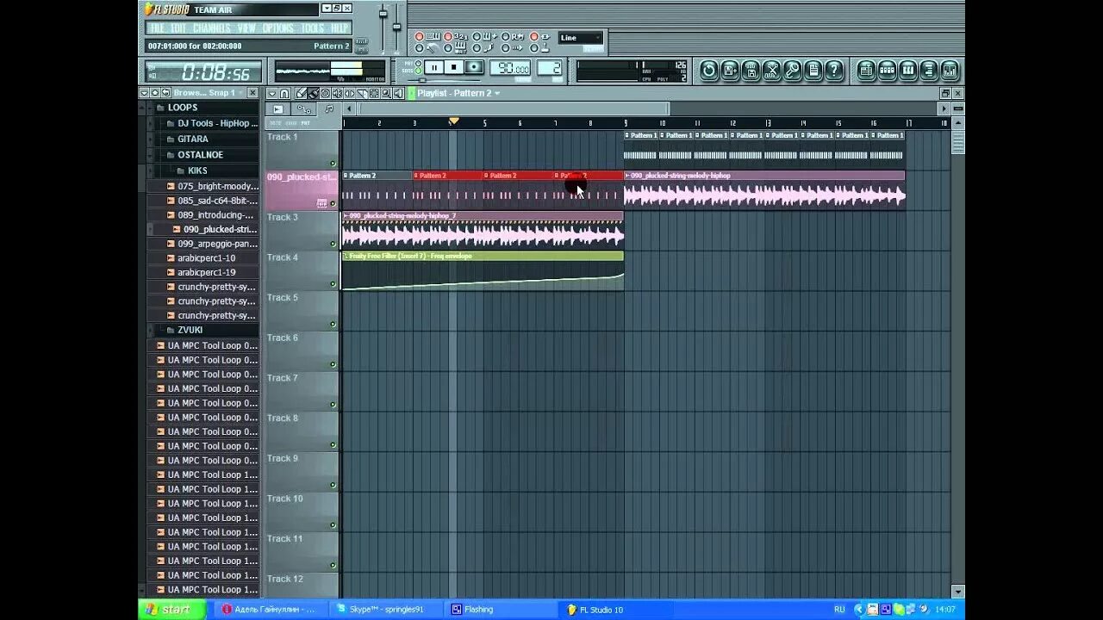Show the Playlist window icon
1103x620 pixels.
coord(867,71)
